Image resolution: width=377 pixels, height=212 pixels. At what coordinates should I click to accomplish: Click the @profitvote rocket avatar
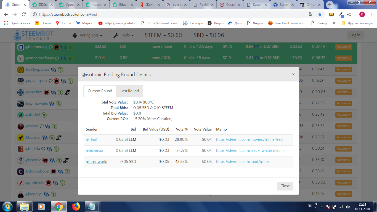21,183
